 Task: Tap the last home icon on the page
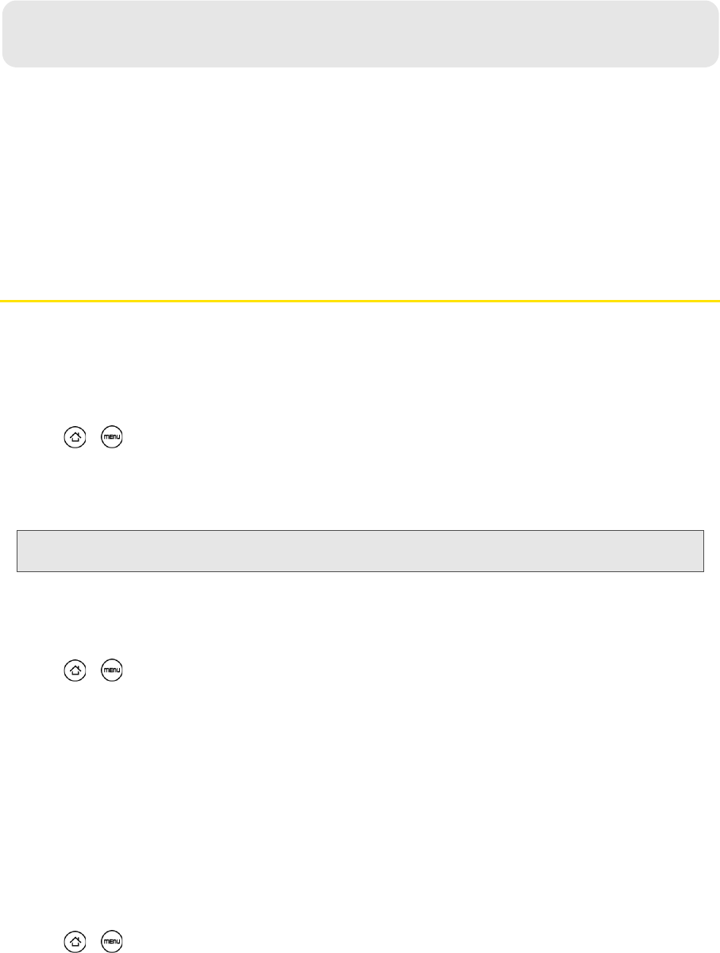point(75,941)
